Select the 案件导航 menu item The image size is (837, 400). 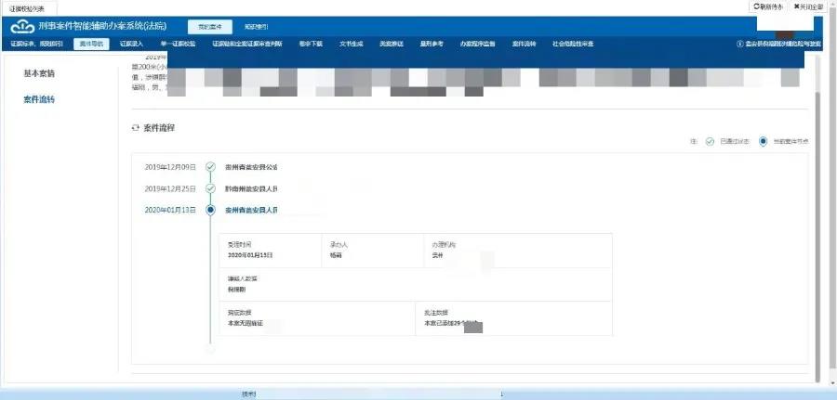tap(91, 44)
